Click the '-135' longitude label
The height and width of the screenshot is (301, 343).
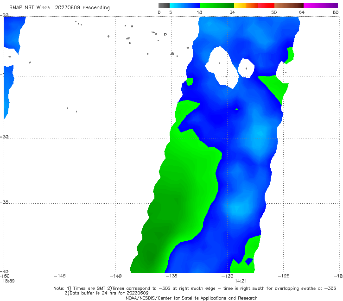pyautogui.click(x=171, y=276)
